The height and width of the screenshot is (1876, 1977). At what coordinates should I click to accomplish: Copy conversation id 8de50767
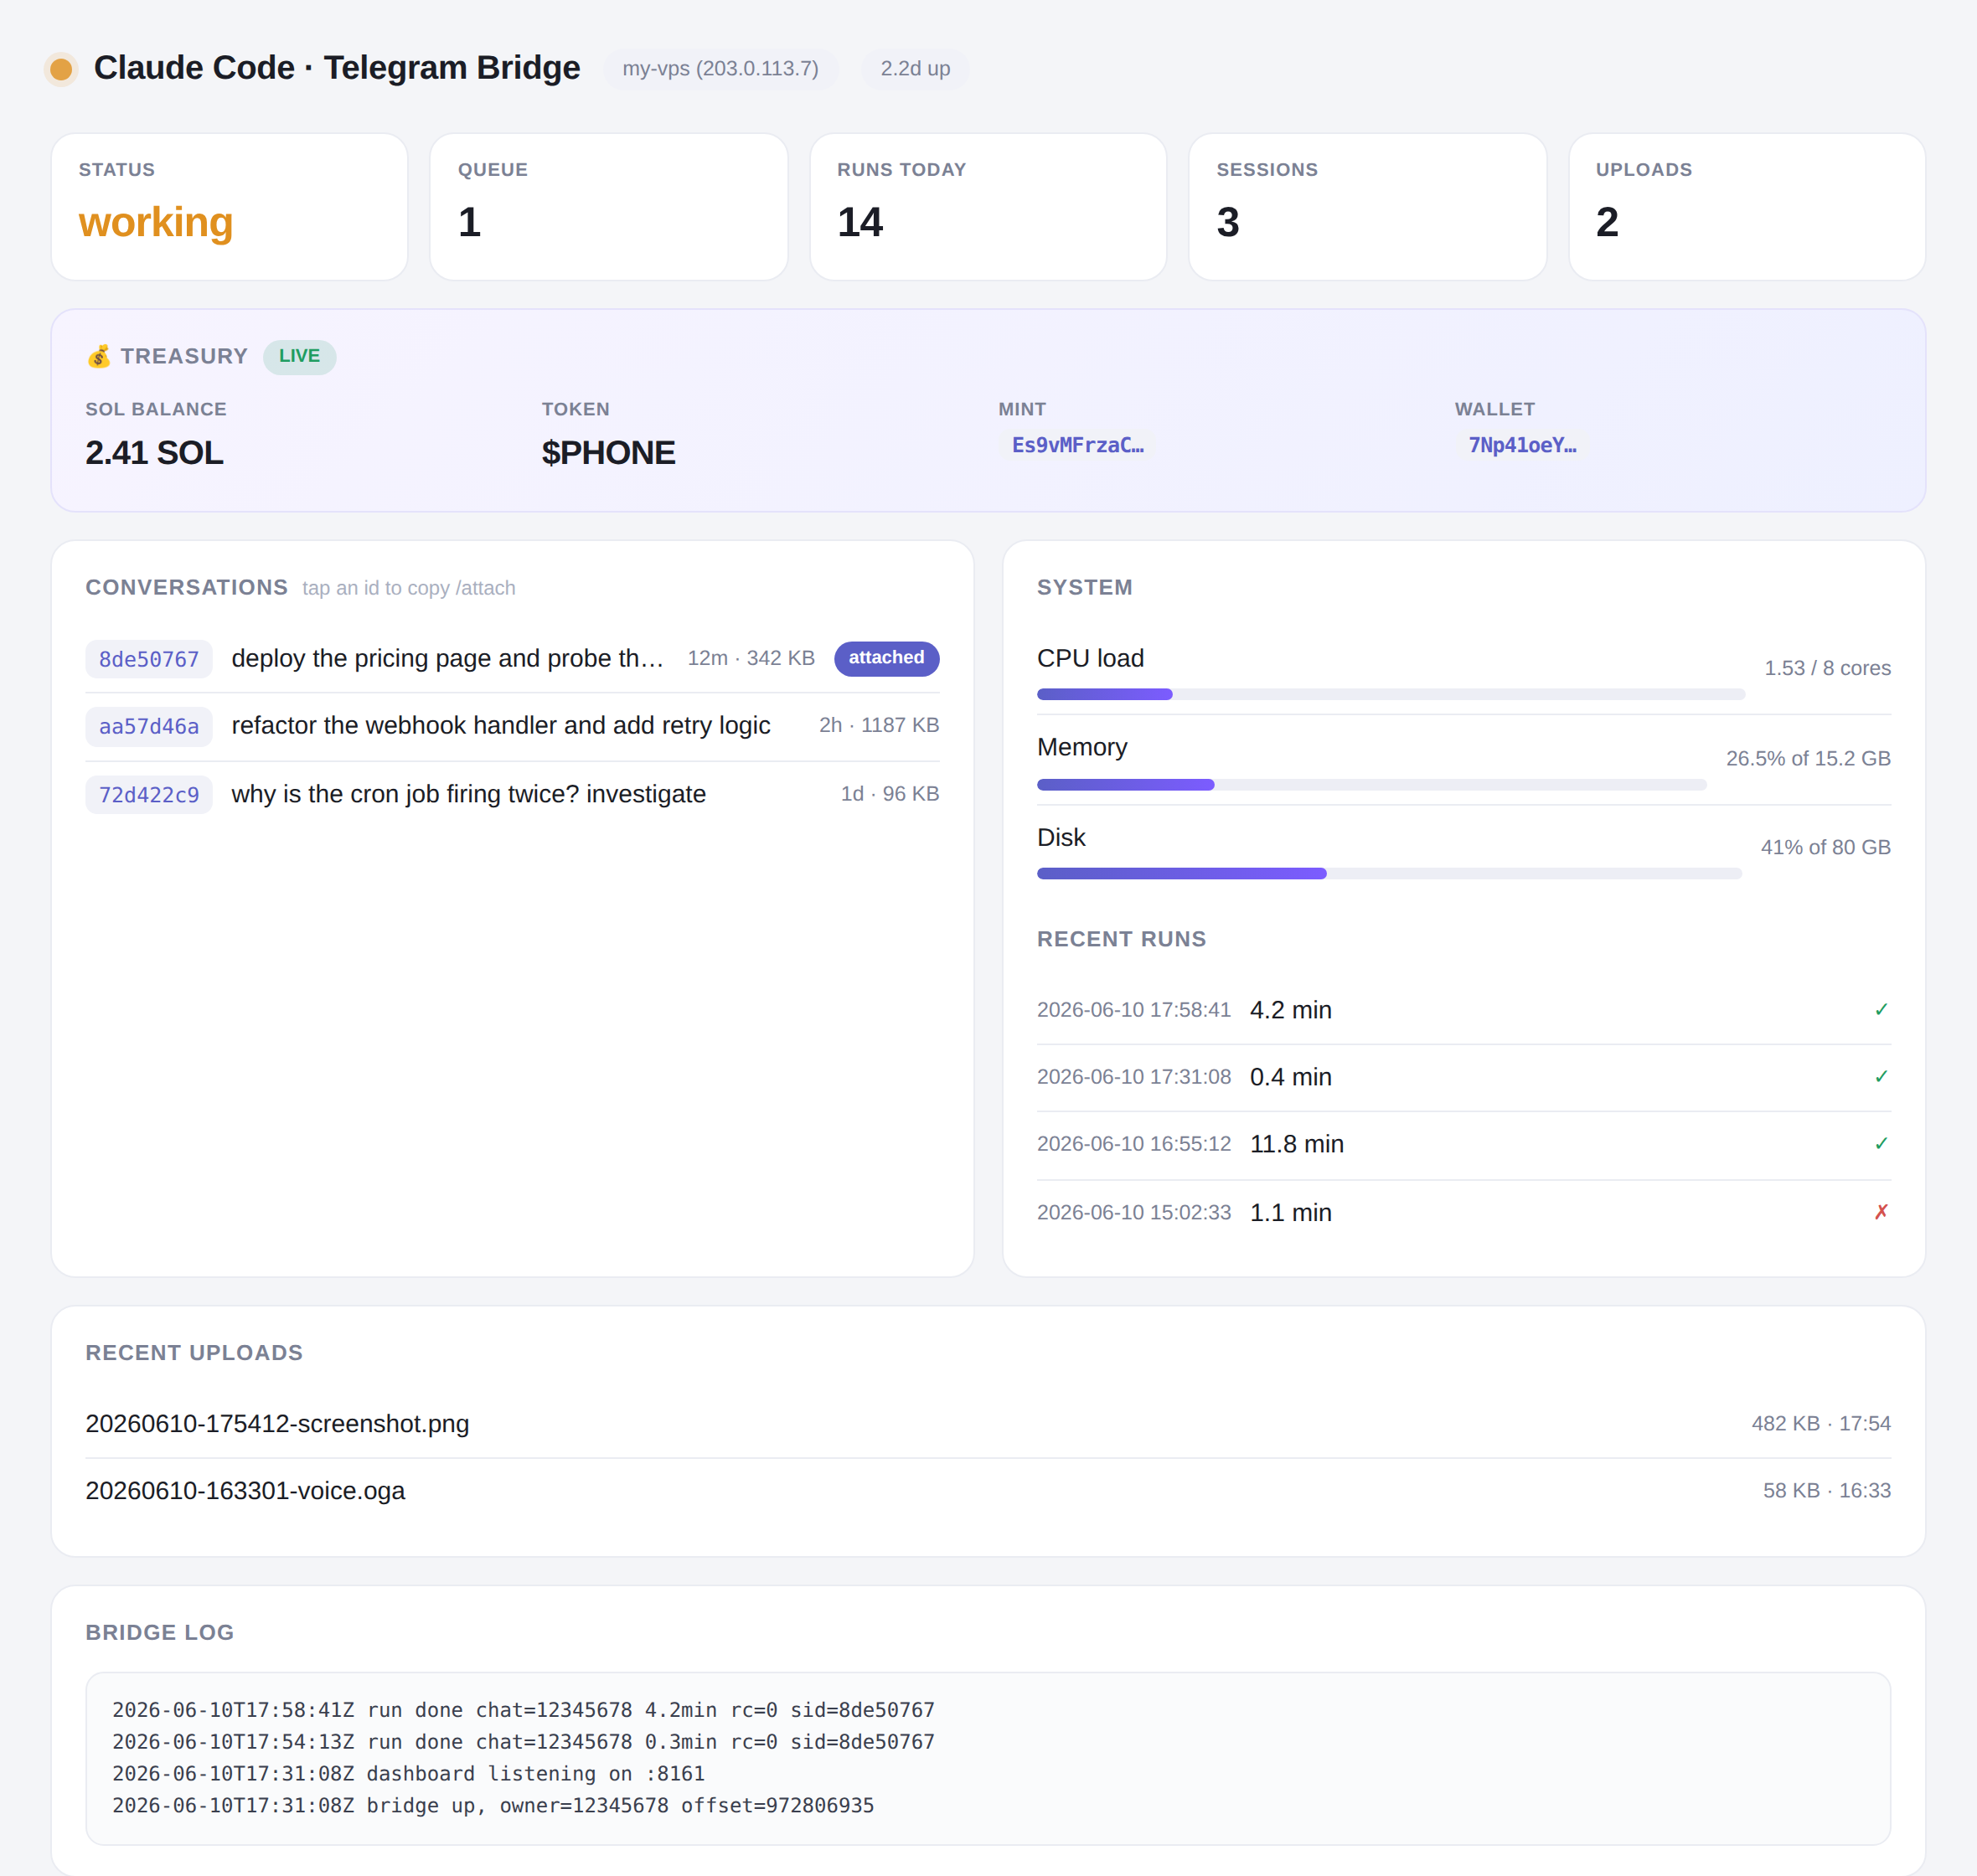[x=149, y=659]
